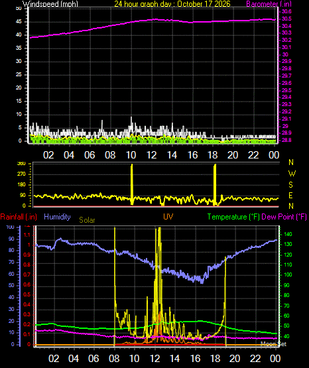
Task: Select the Rainfall (.in) legend label
Action: [19, 217]
